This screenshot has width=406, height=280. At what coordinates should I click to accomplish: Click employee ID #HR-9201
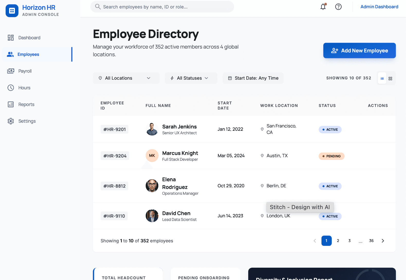(x=115, y=129)
